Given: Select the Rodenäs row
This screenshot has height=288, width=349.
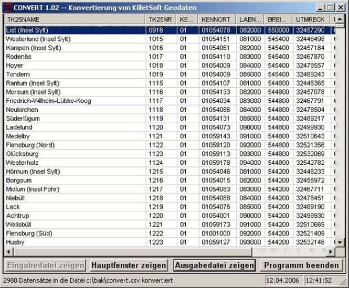Looking at the screenshot, I should click(170, 57).
